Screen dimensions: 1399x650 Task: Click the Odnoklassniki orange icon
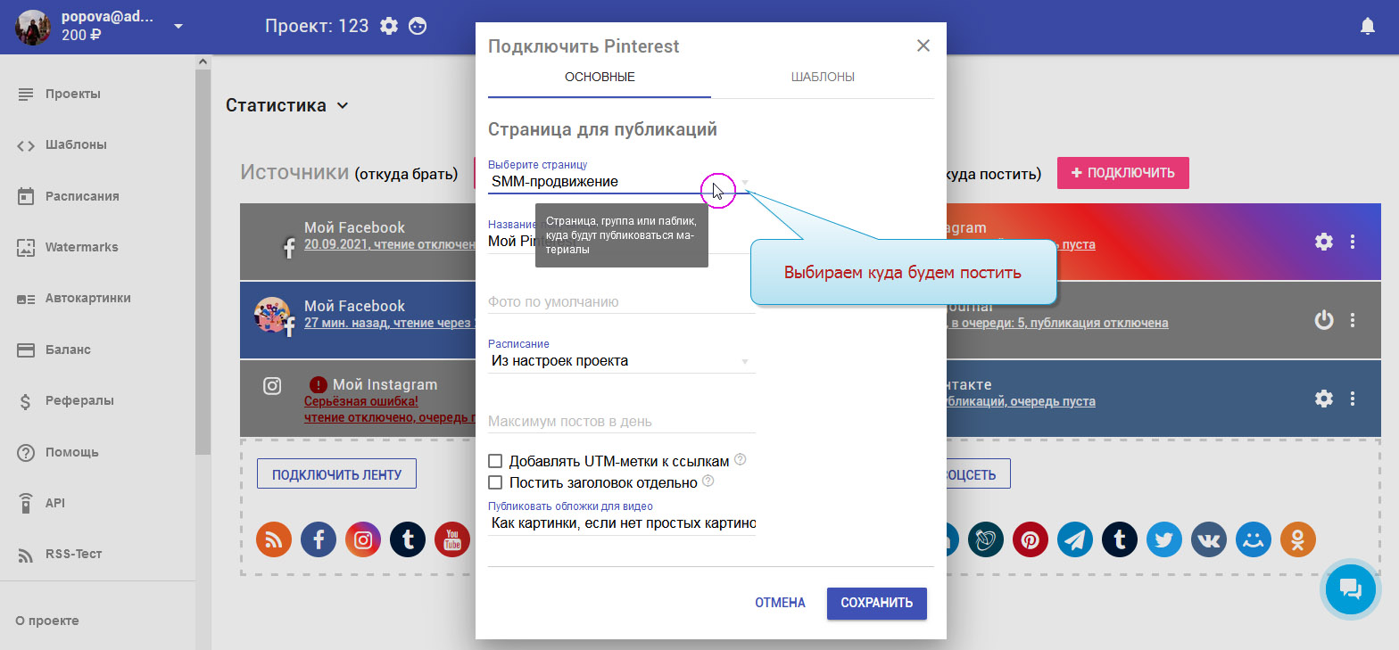tap(1297, 539)
